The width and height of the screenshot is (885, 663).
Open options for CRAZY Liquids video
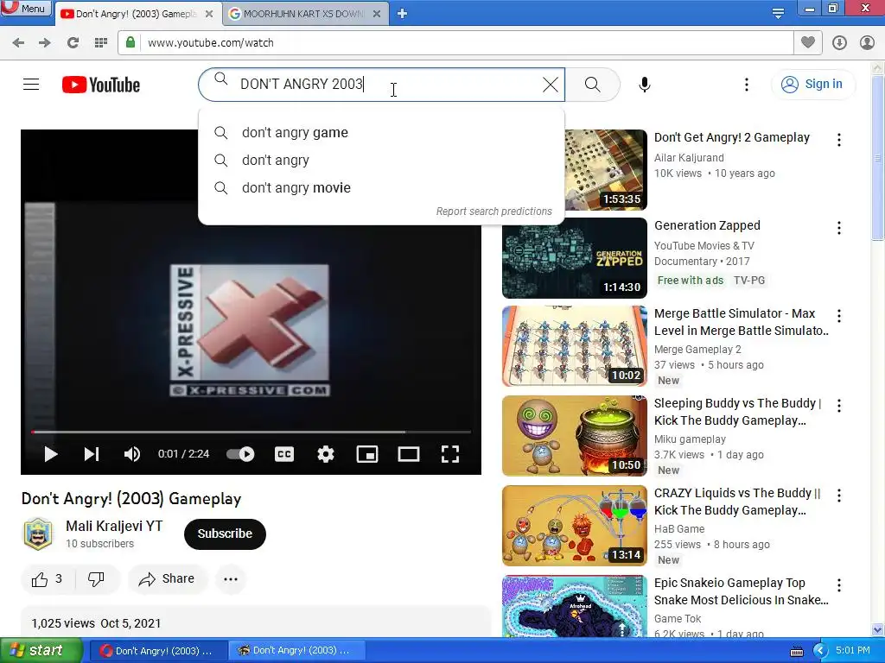(x=839, y=495)
